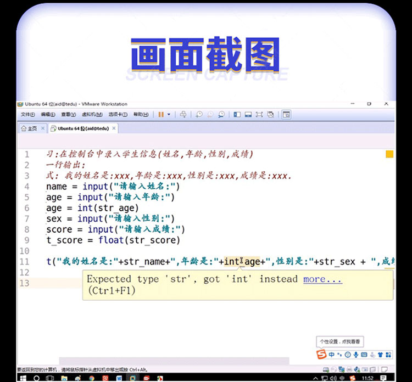Click the VMware pause/suspend button
412x382 pixels.
coord(161,115)
